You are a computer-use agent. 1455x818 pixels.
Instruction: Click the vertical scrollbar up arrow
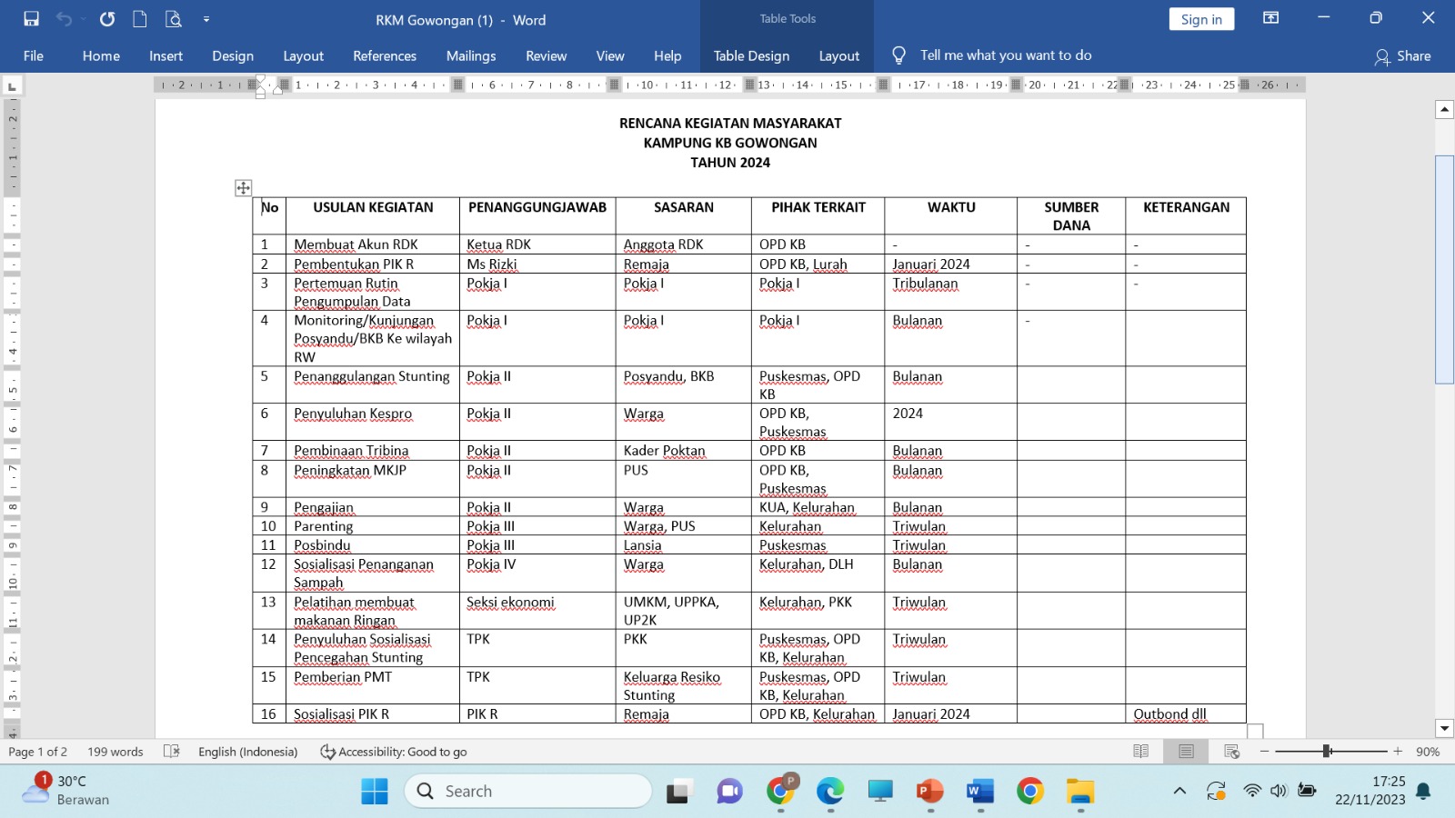1444,109
